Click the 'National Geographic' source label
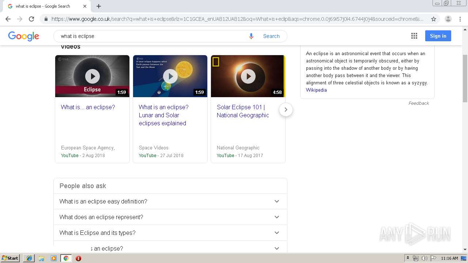Viewport: 468px width, 263px height. pyautogui.click(x=238, y=148)
